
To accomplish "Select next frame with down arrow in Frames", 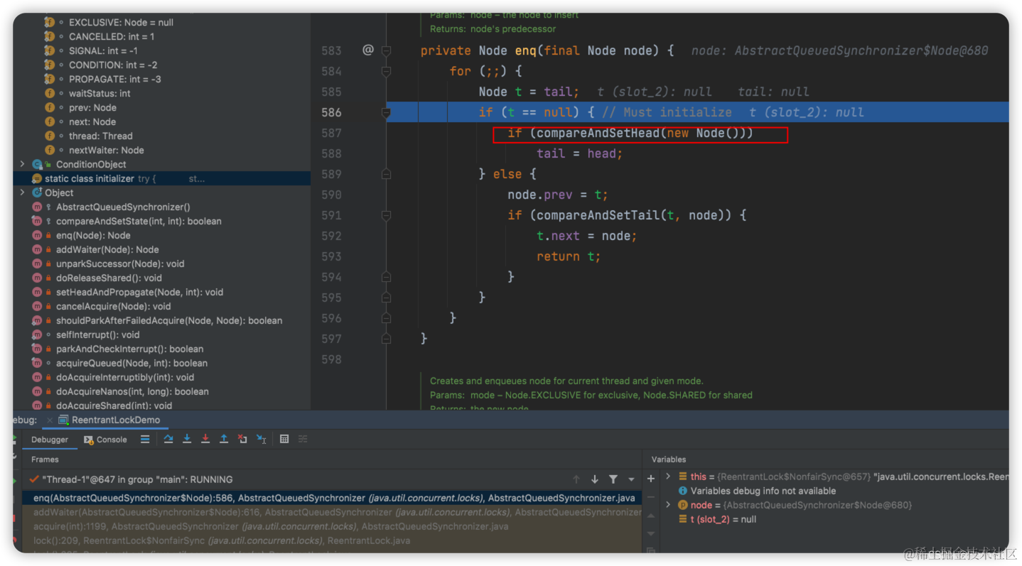I will (595, 479).
